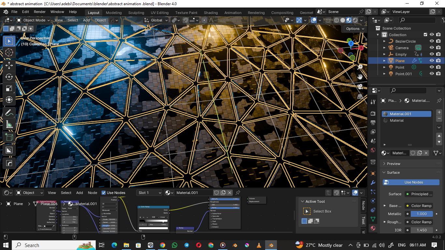The height and width of the screenshot is (250, 445).
Task: Select the Measure tool
Action: coord(9,124)
